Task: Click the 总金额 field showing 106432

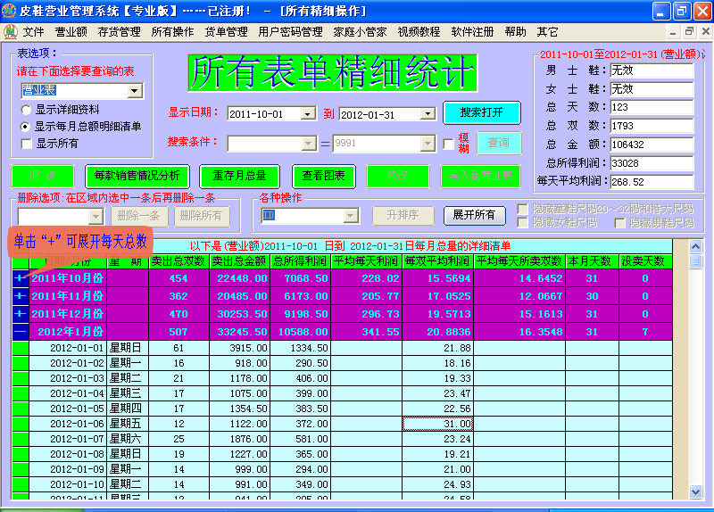Action: pyautogui.click(x=652, y=145)
